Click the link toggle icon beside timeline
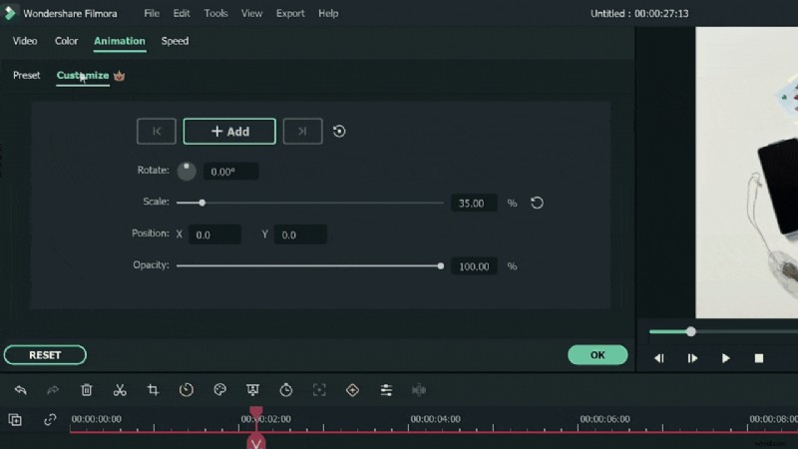The width and height of the screenshot is (798, 449). pos(50,420)
